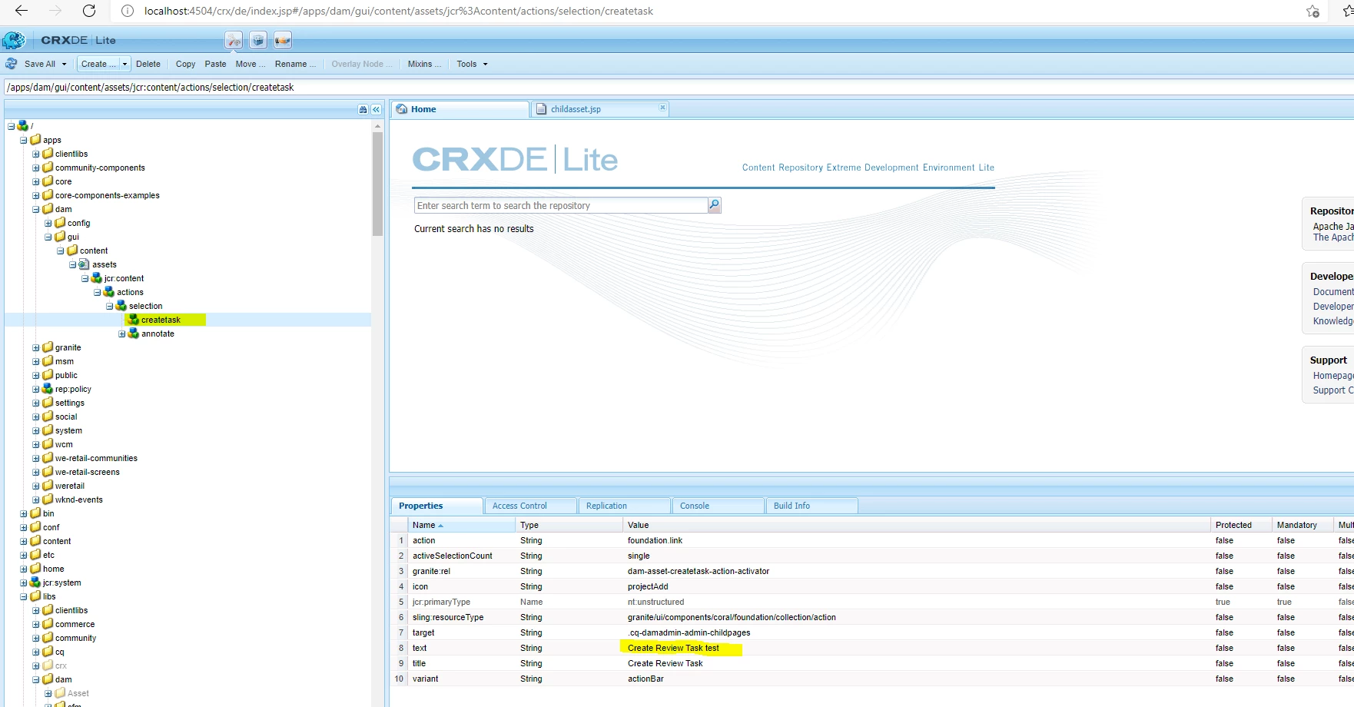Click the binoculars find icon in tree panel
Image resolution: width=1354 pixels, height=707 pixels.
(x=363, y=110)
